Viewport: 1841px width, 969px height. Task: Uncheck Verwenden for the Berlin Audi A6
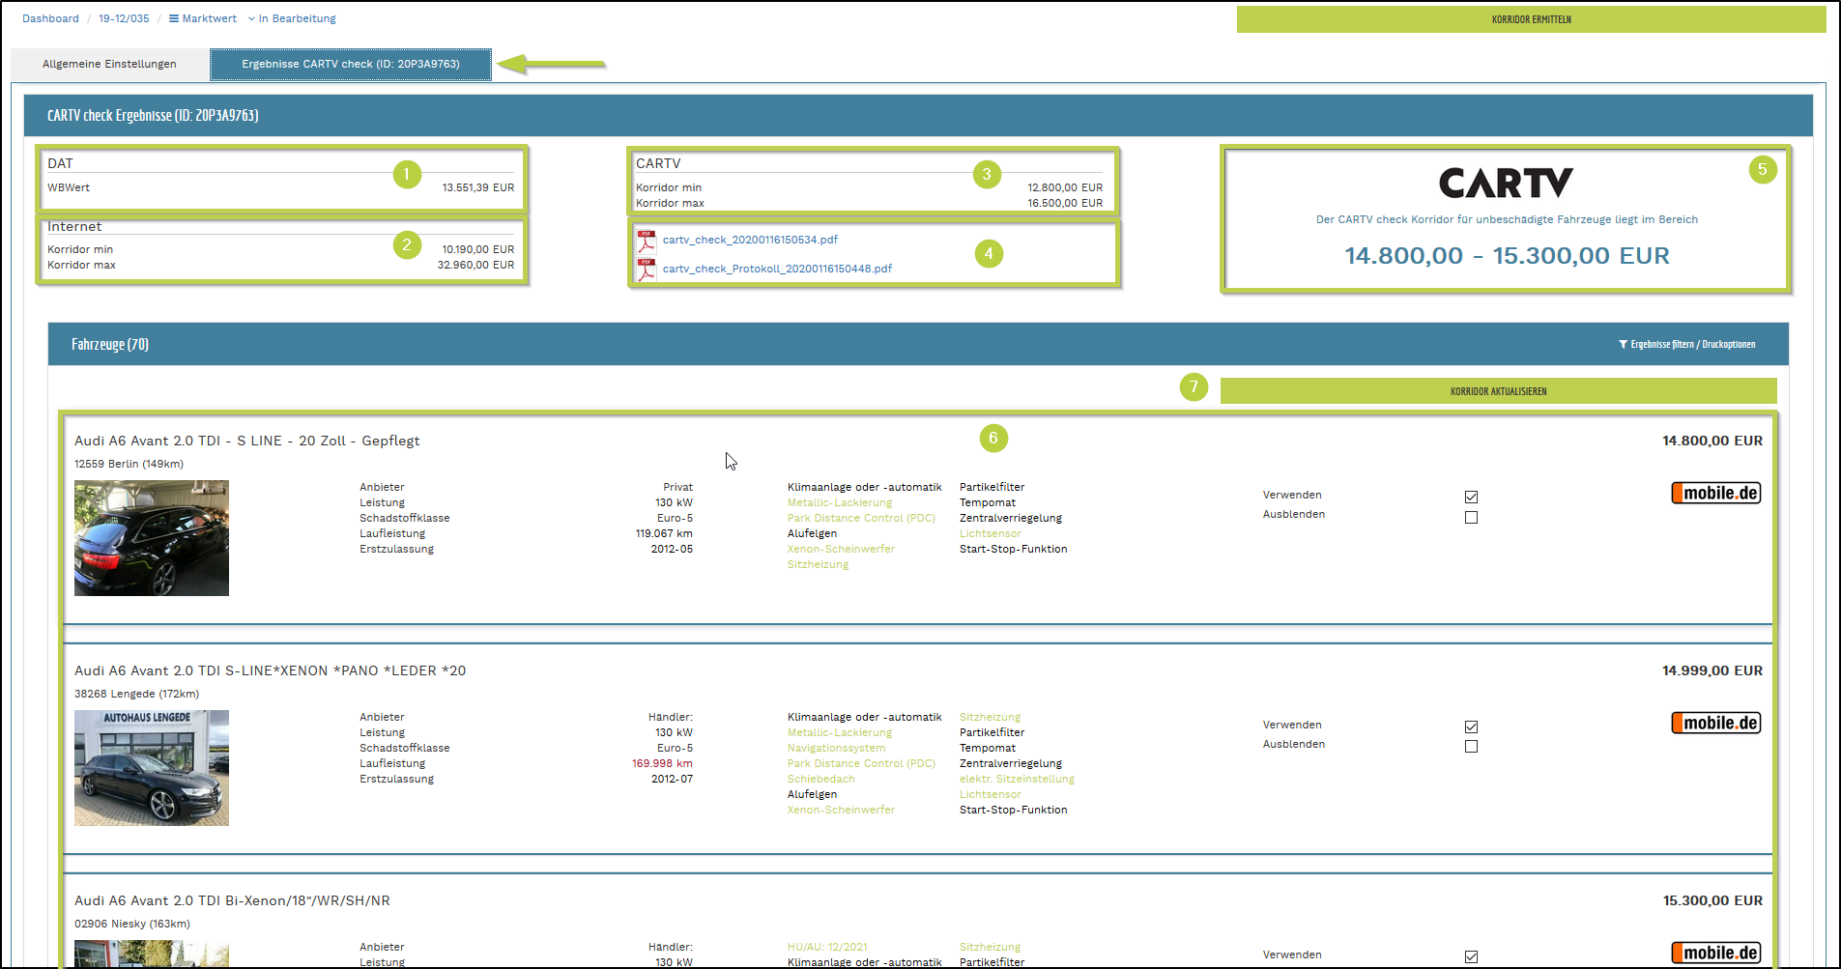pyautogui.click(x=1471, y=497)
